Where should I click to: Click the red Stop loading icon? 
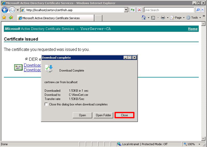click(x=139, y=10)
